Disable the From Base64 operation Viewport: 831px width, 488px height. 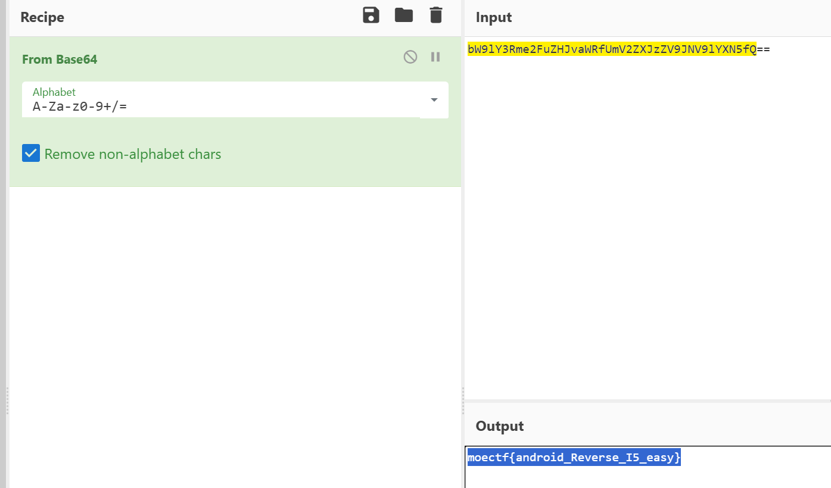(x=410, y=57)
